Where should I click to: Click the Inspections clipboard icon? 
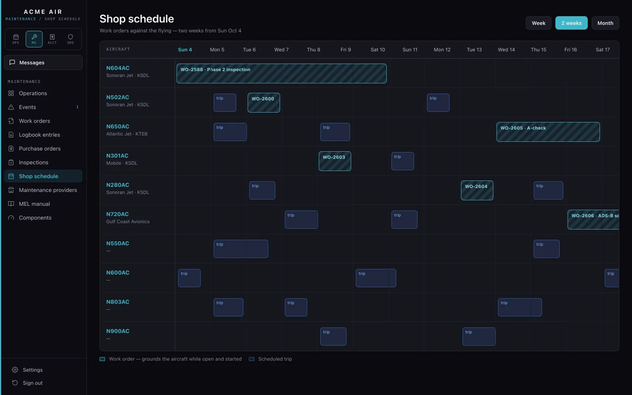pyautogui.click(x=11, y=162)
